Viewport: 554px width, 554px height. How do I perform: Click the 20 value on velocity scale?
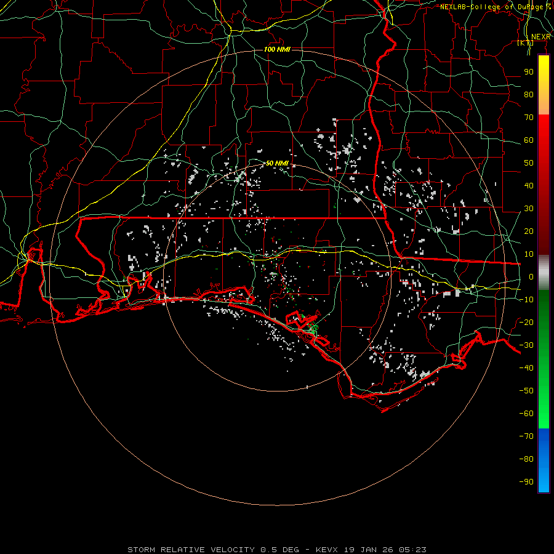[x=529, y=231]
